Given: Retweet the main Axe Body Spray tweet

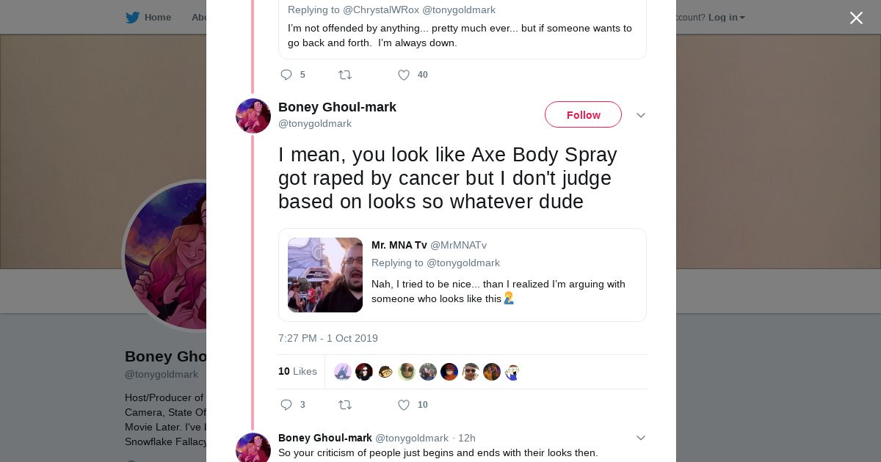Looking at the screenshot, I should (x=344, y=405).
